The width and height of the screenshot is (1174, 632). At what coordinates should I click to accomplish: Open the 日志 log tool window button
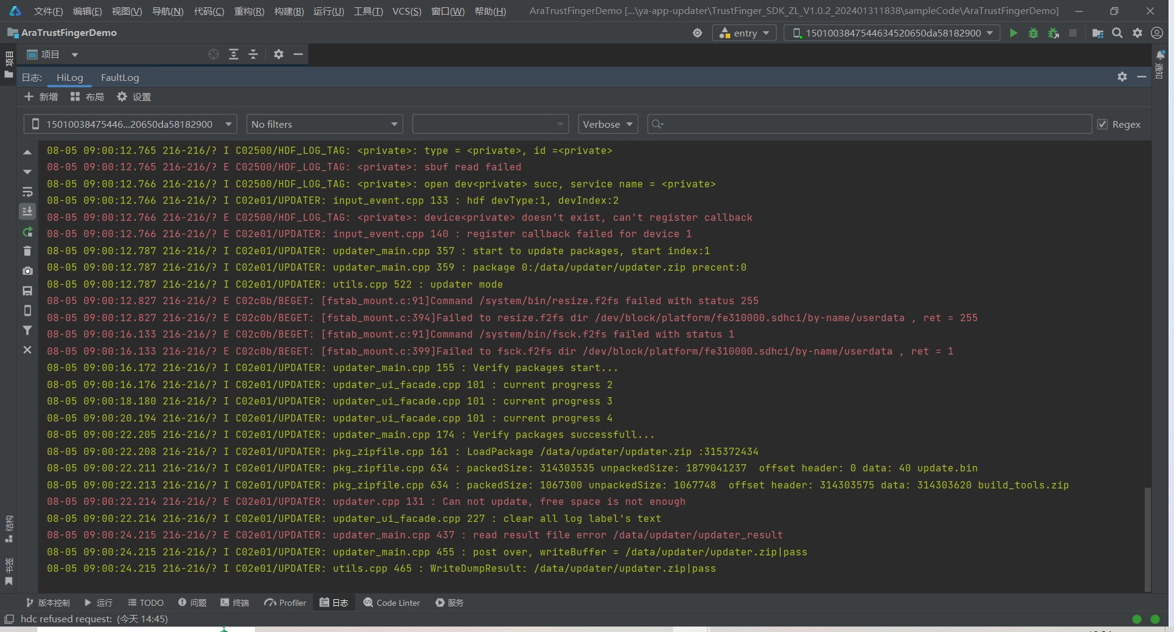pos(334,603)
